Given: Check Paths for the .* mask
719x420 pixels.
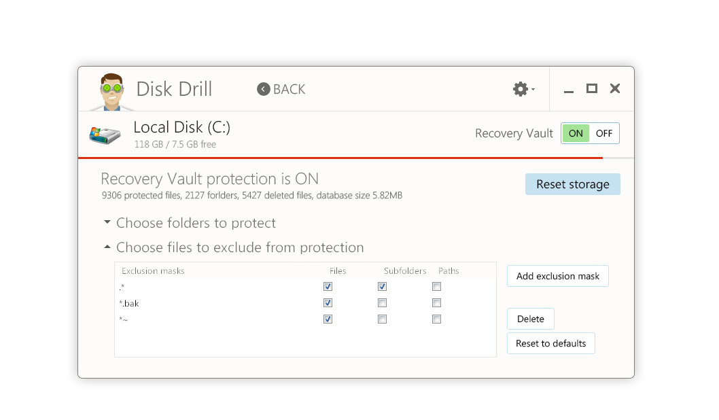Looking at the screenshot, I should (x=437, y=287).
